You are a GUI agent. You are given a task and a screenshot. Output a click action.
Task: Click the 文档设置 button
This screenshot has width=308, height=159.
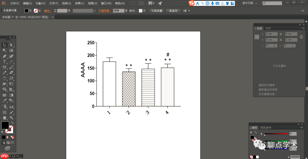click(157, 11)
